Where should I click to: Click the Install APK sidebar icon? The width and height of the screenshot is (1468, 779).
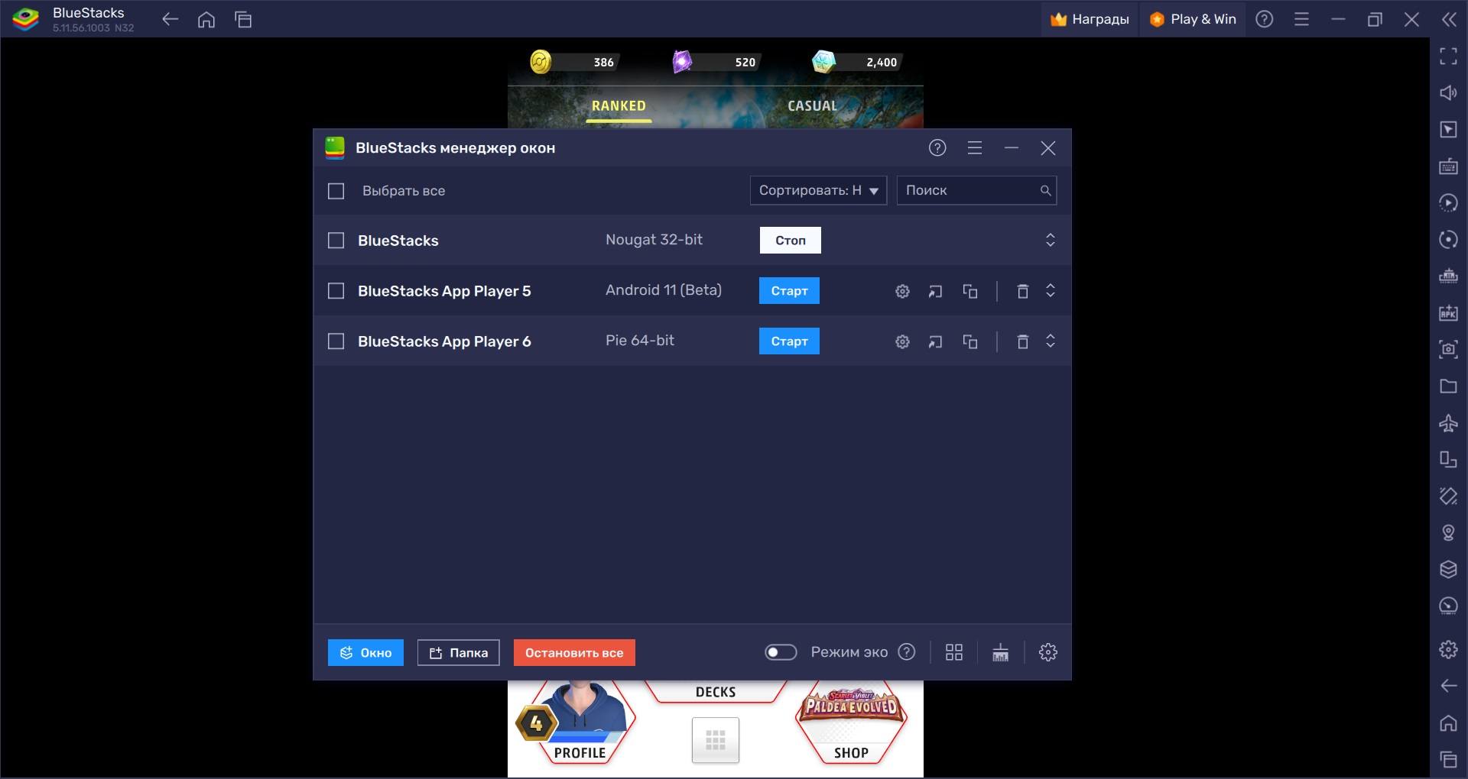1448,312
